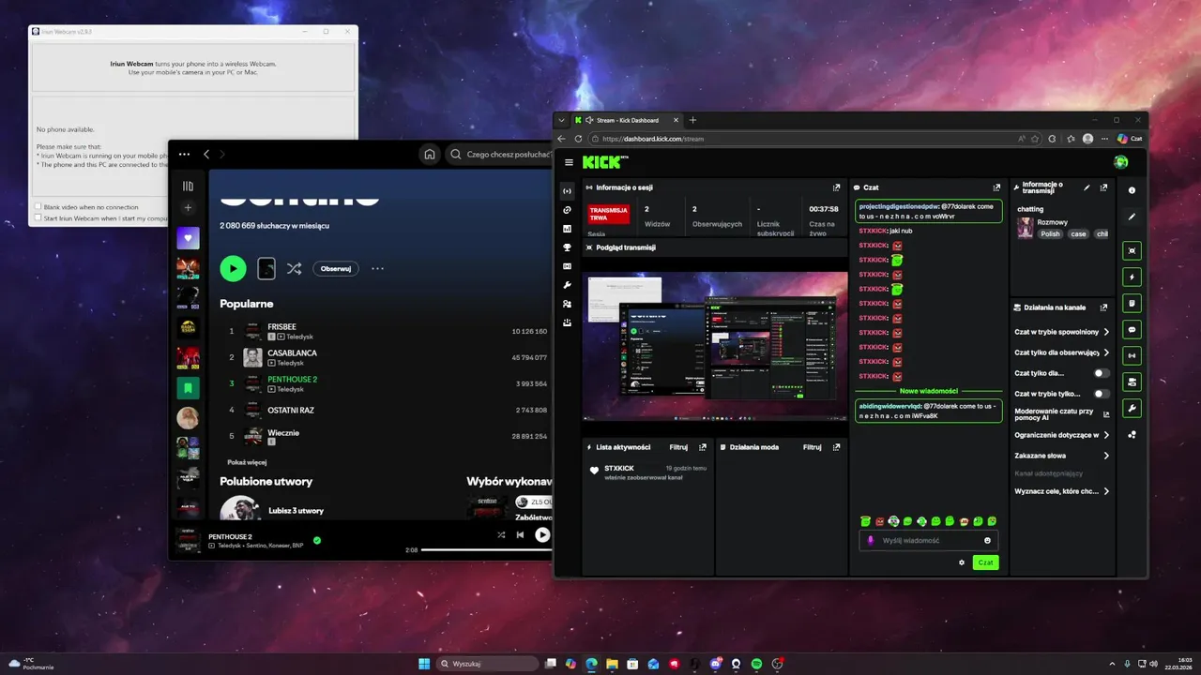Click the Windows Start button
The height and width of the screenshot is (675, 1201).
[x=424, y=664]
